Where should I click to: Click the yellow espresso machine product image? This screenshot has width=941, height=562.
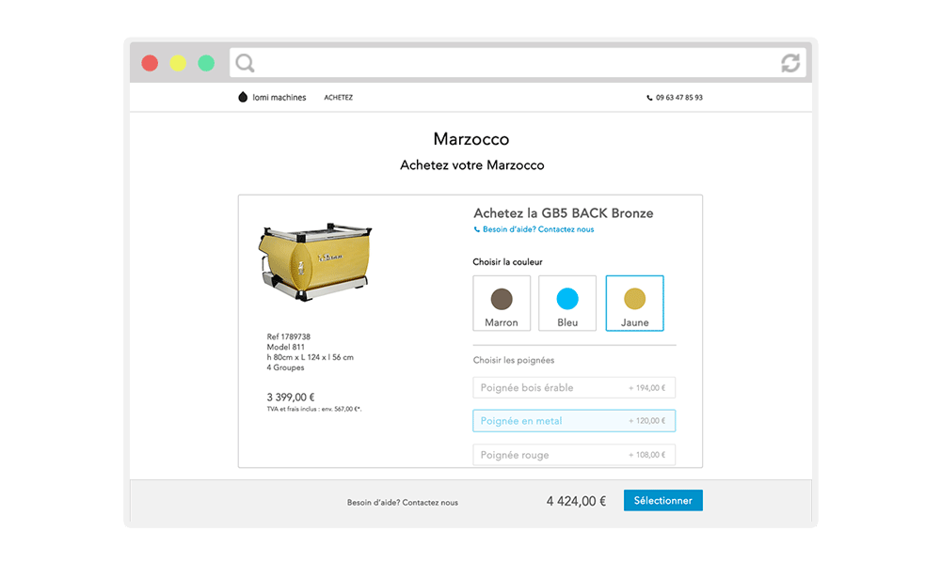tap(315, 262)
